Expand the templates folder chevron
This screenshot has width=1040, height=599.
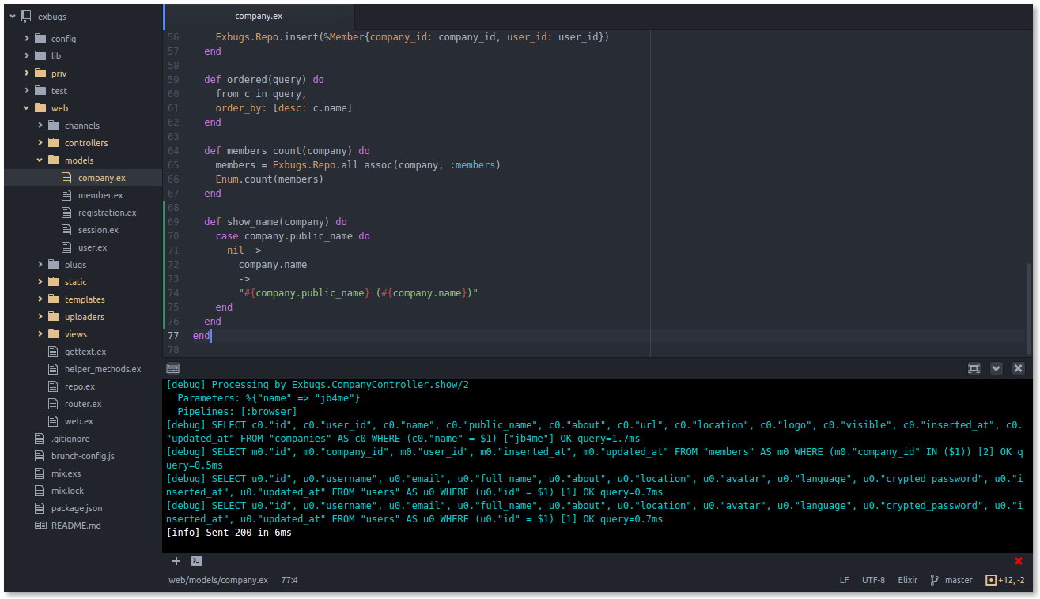tap(40, 299)
